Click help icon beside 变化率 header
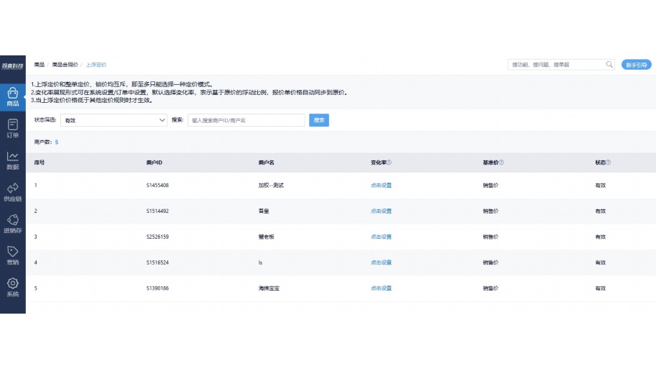 tap(389, 163)
